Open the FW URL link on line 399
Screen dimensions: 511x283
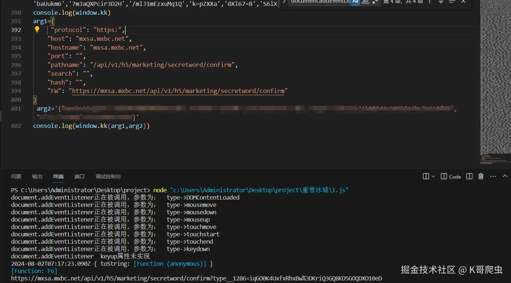pos(178,91)
